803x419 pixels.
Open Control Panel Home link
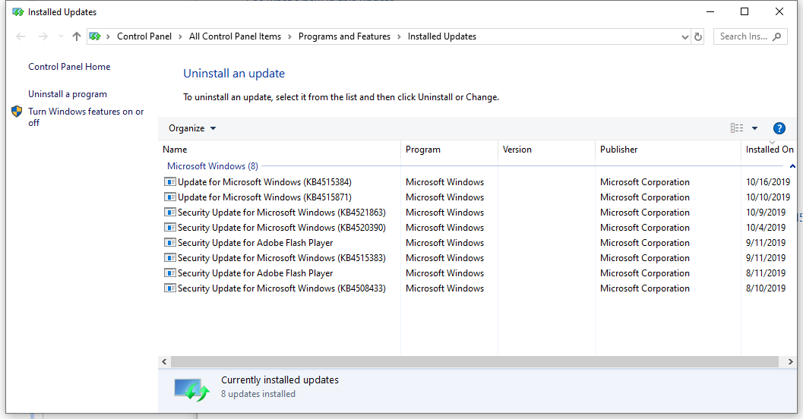[x=69, y=67]
